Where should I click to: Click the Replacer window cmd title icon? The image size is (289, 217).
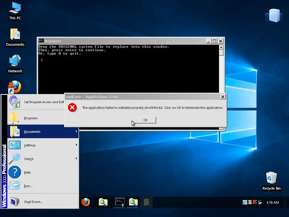point(41,41)
